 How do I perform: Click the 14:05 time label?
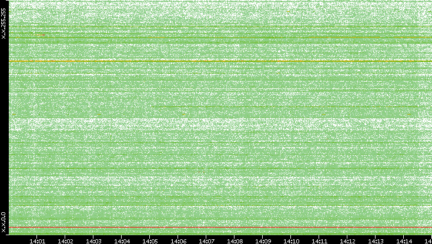pyautogui.click(x=150, y=241)
